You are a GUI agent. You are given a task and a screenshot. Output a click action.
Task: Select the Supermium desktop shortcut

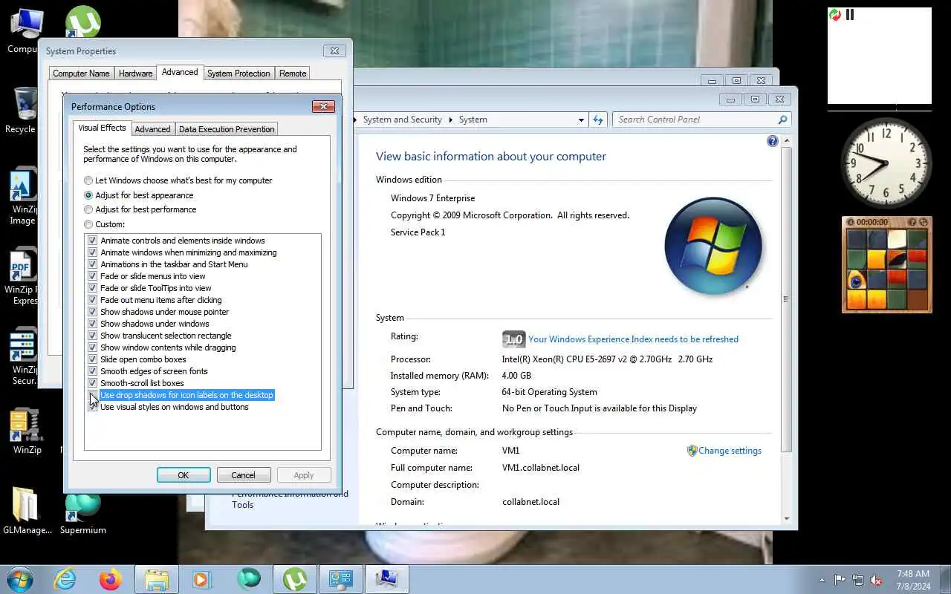tap(82, 512)
